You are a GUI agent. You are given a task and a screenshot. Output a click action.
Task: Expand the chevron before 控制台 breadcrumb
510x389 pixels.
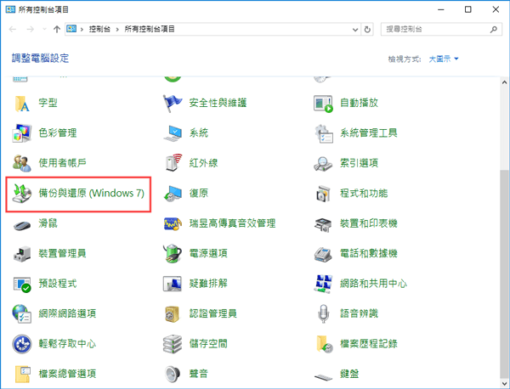coord(82,30)
